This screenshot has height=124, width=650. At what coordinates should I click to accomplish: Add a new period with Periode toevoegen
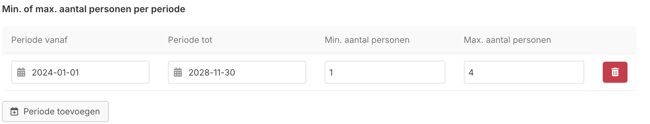[55, 111]
